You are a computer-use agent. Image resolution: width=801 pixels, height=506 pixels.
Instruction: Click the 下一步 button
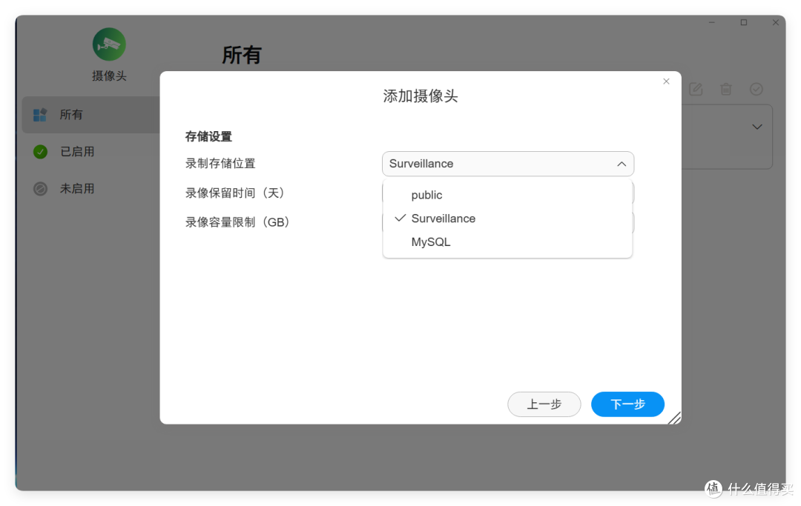pyautogui.click(x=627, y=404)
